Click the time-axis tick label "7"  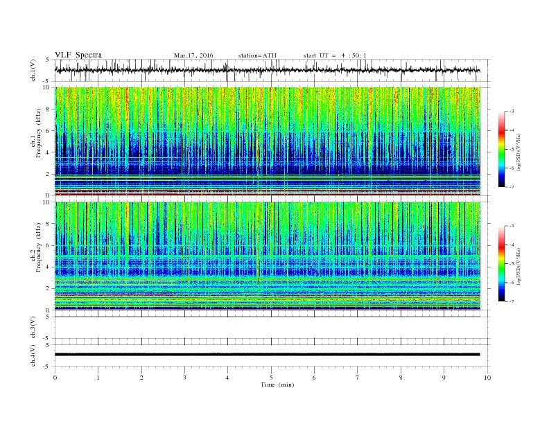click(358, 378)
